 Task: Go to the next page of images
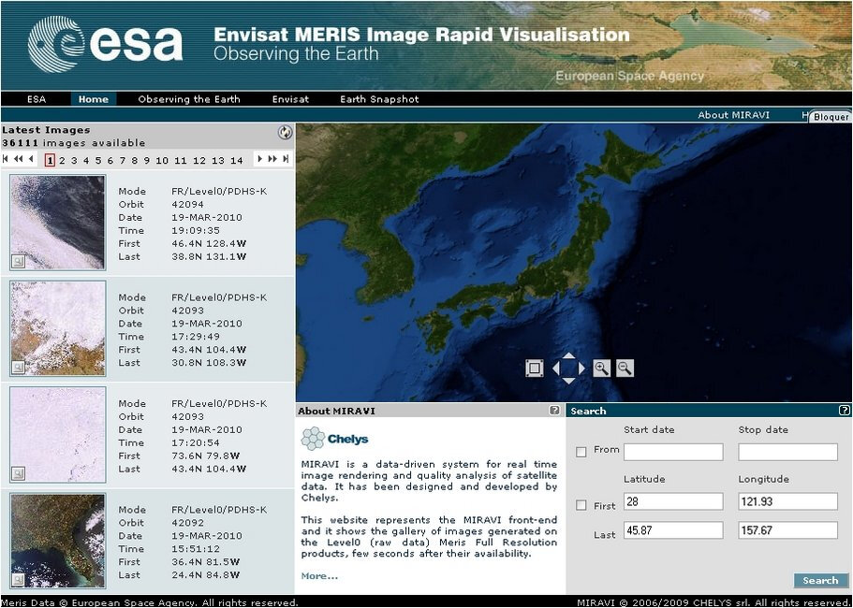pyautogui.click(x=260, y=160)
